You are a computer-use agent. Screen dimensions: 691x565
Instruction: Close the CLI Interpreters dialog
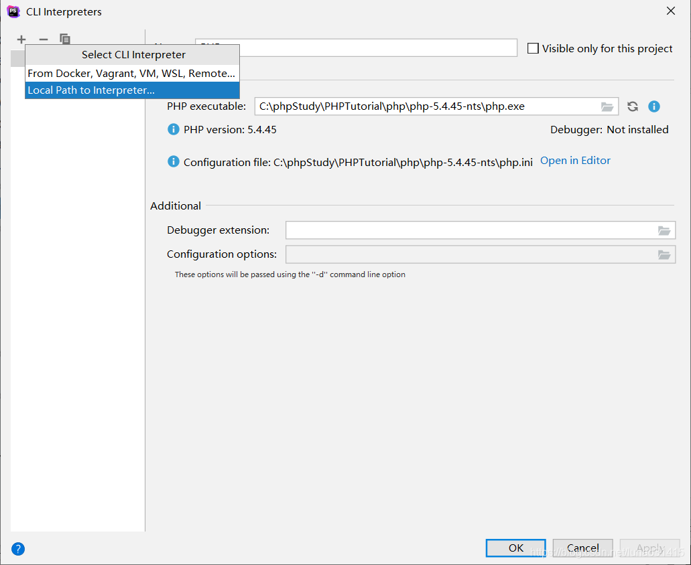(671, 11)
